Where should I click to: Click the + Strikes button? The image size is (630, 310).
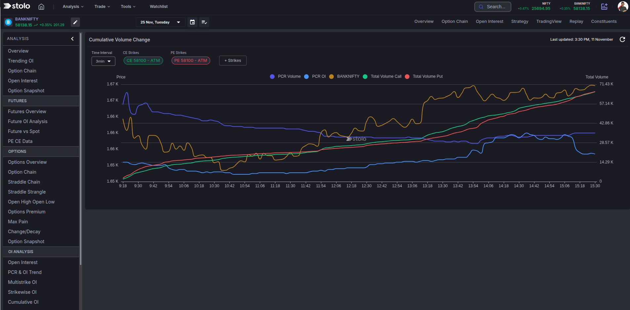(232, 61)
